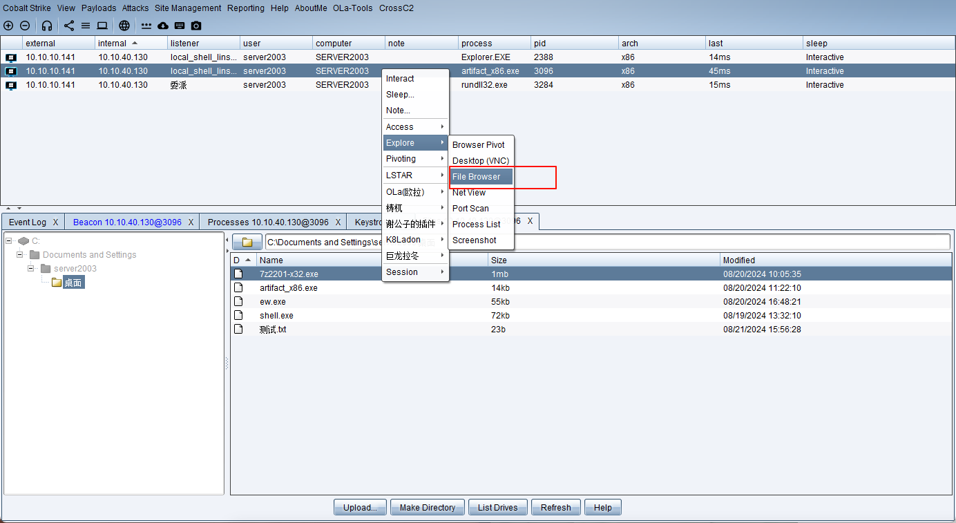This screenshot has height=523, width=956.
Task: Select Screenshot in Explore submenu
Action: (x=481, y=240)
